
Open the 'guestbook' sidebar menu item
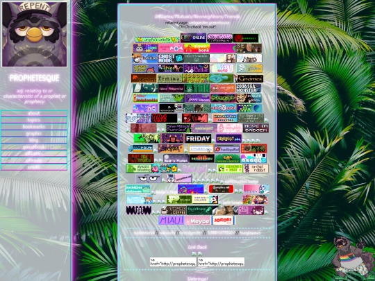click(x=34, y=146)
